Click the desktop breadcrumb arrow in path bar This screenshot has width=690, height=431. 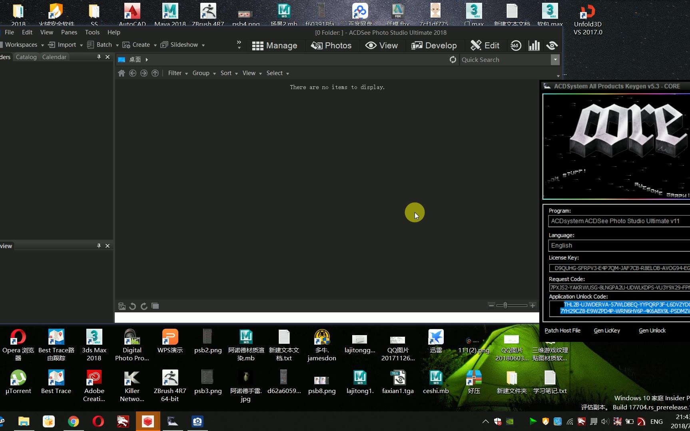click(x=147, y=60)
